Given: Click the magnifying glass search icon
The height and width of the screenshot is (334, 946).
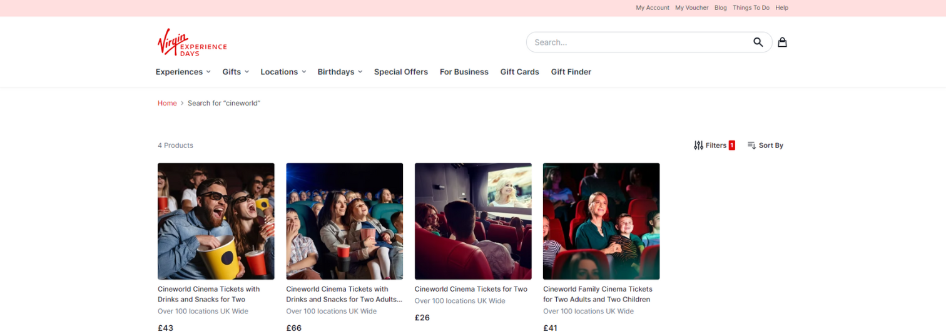Looking at the screenshot, I should coord(758,42).
